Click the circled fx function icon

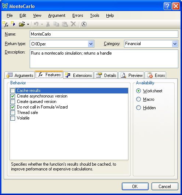coord(84,24)
